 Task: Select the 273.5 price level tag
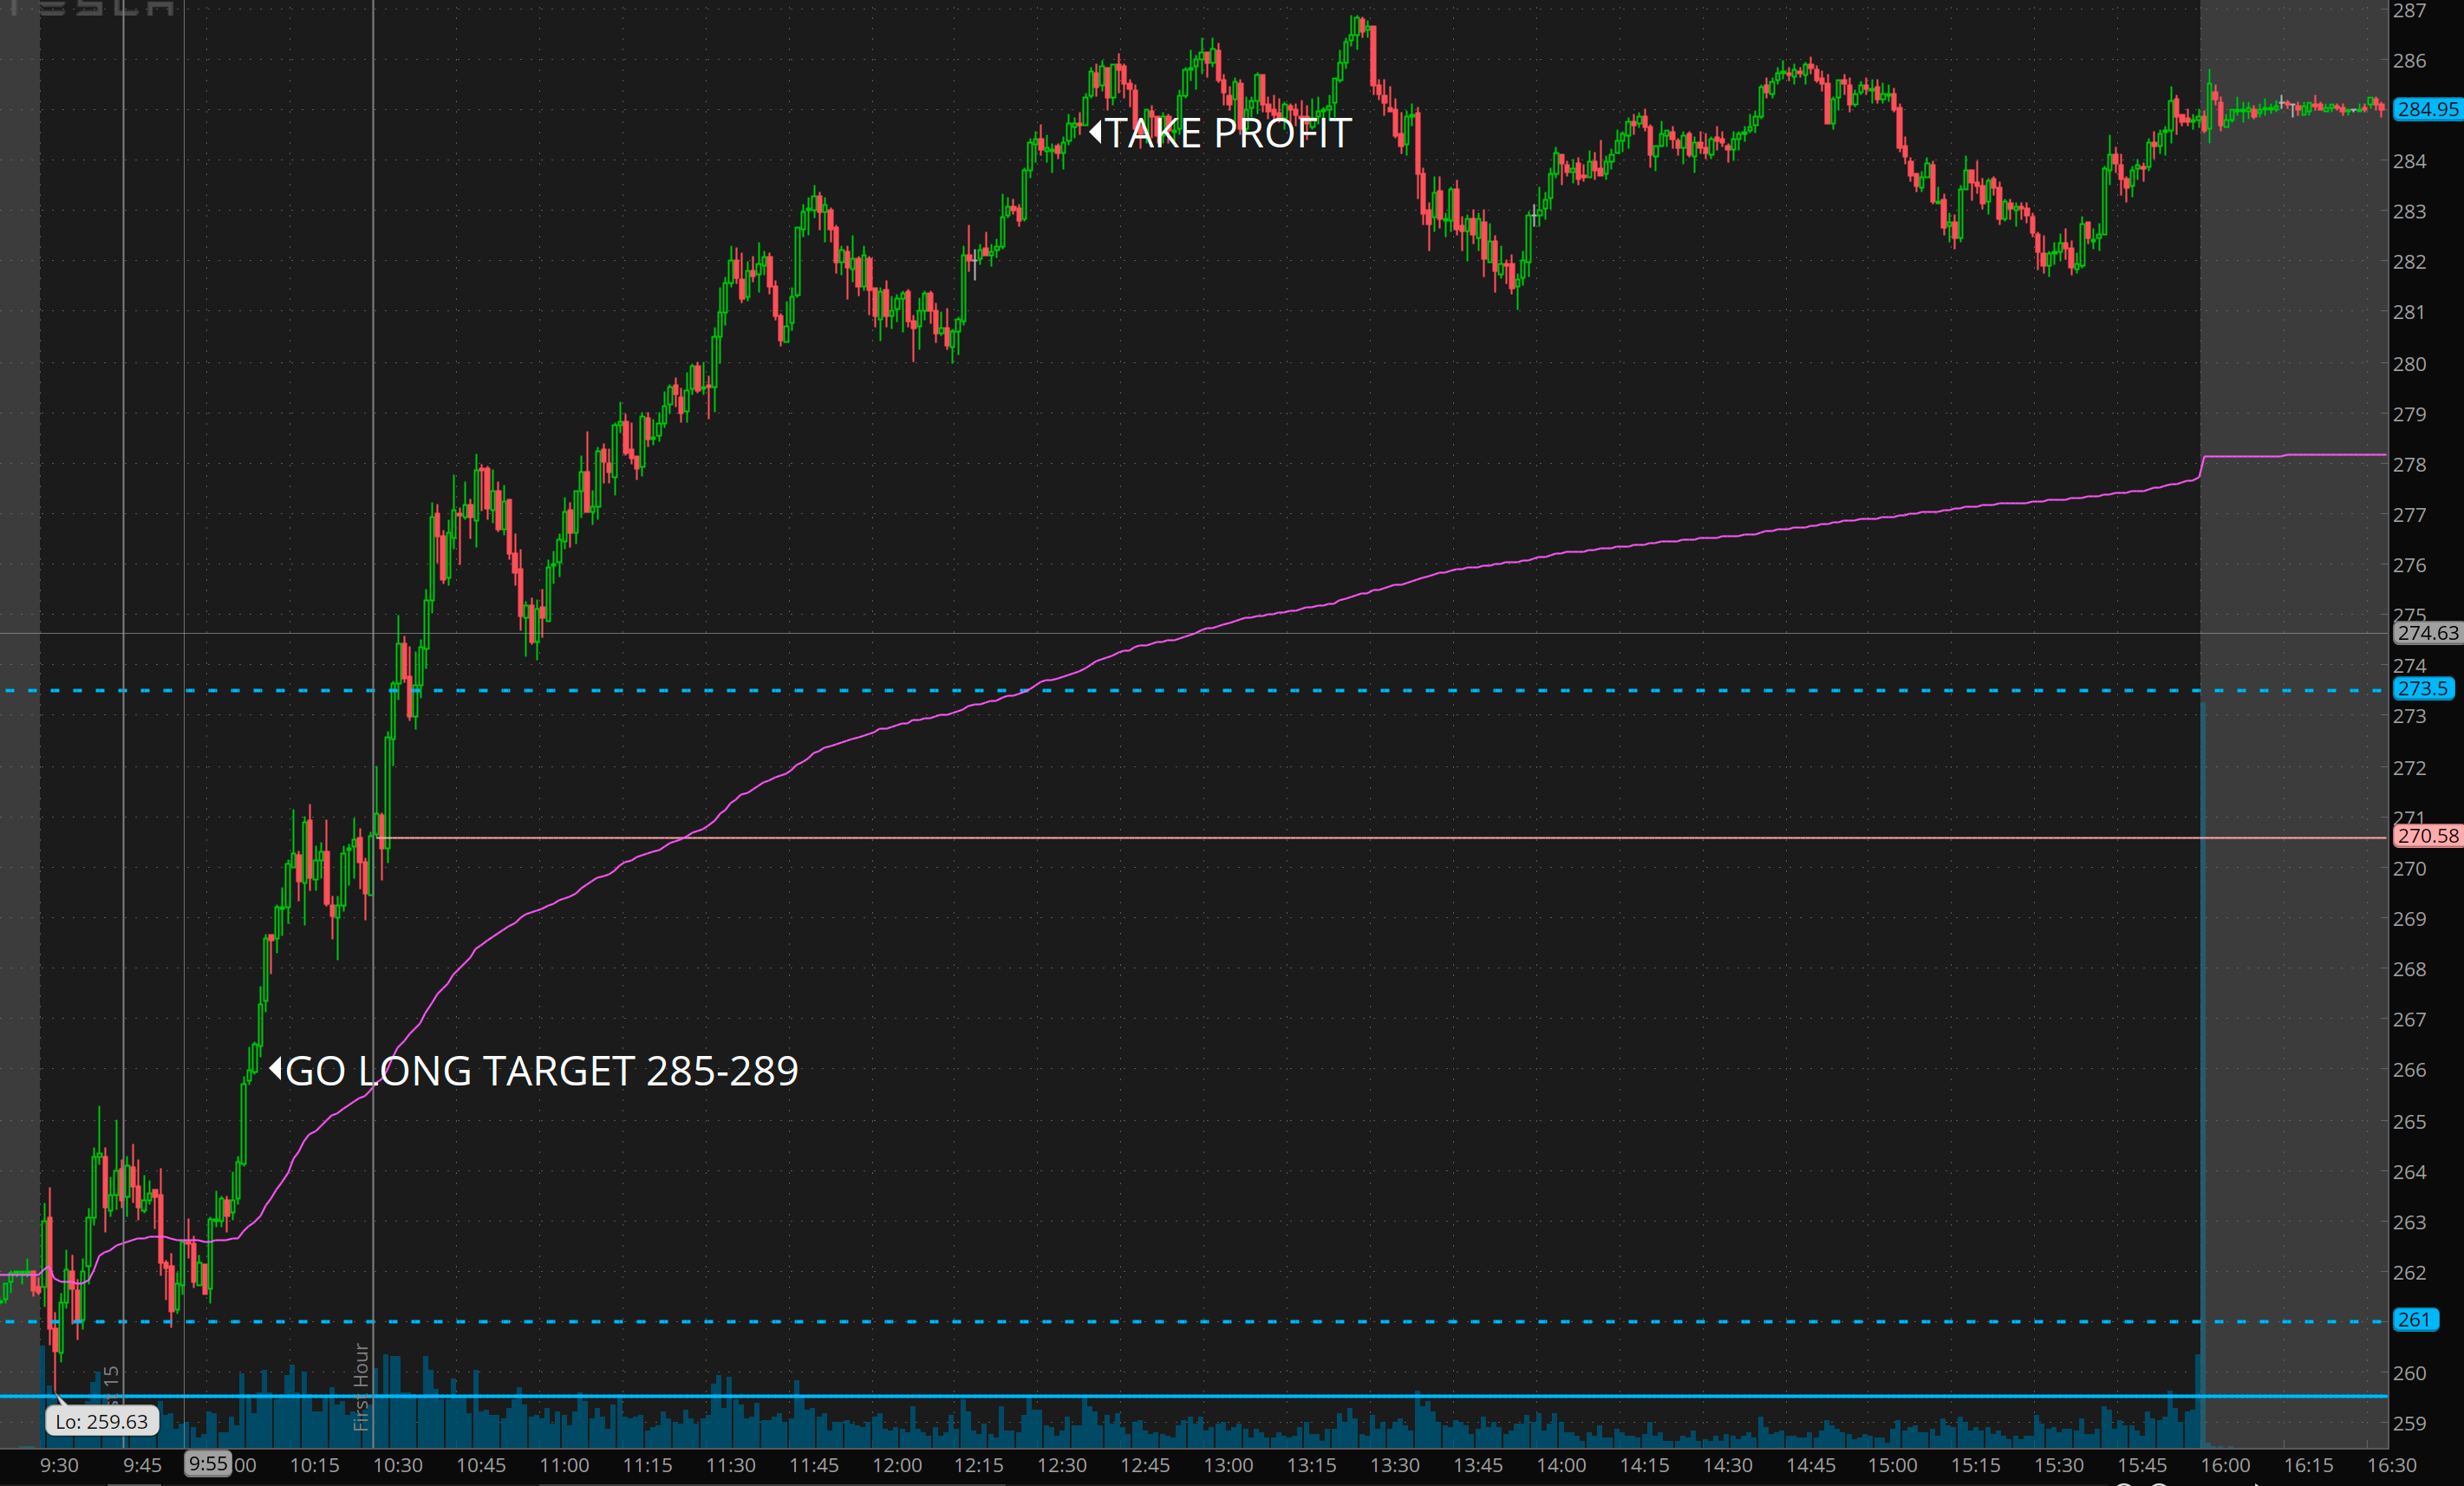coord(2422,689)
